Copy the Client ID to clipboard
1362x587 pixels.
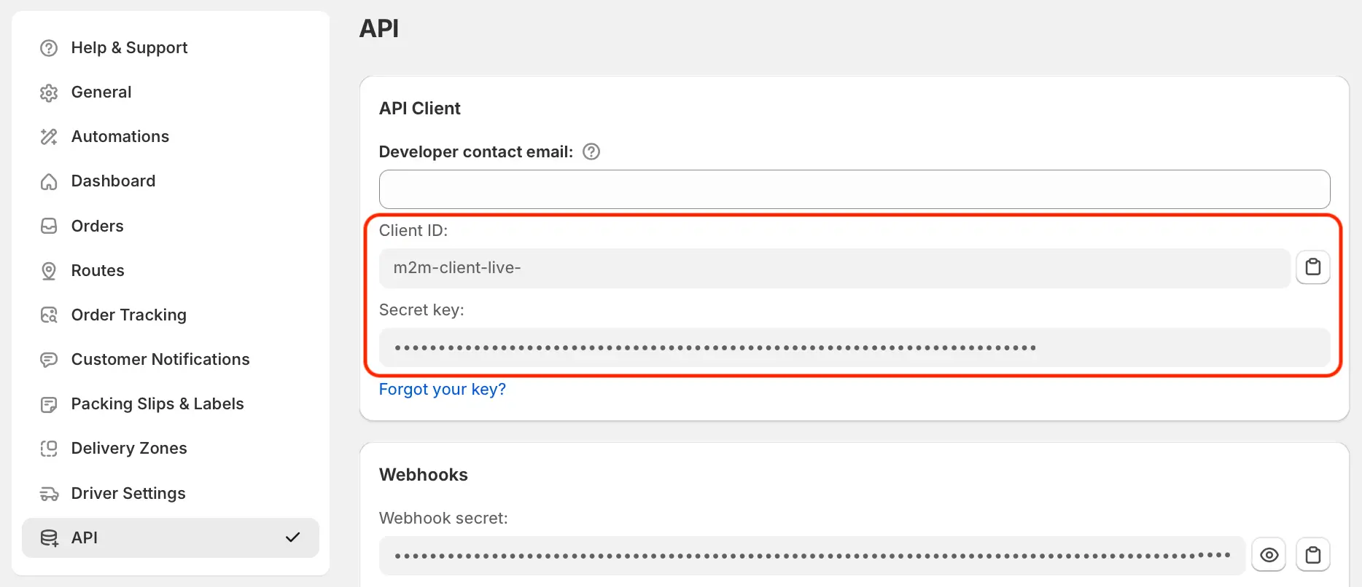pos(1312,267)
